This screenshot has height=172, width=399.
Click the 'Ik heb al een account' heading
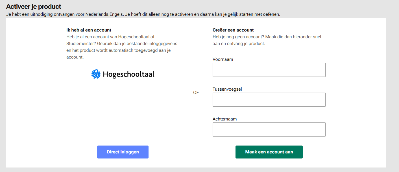point(89,30)
